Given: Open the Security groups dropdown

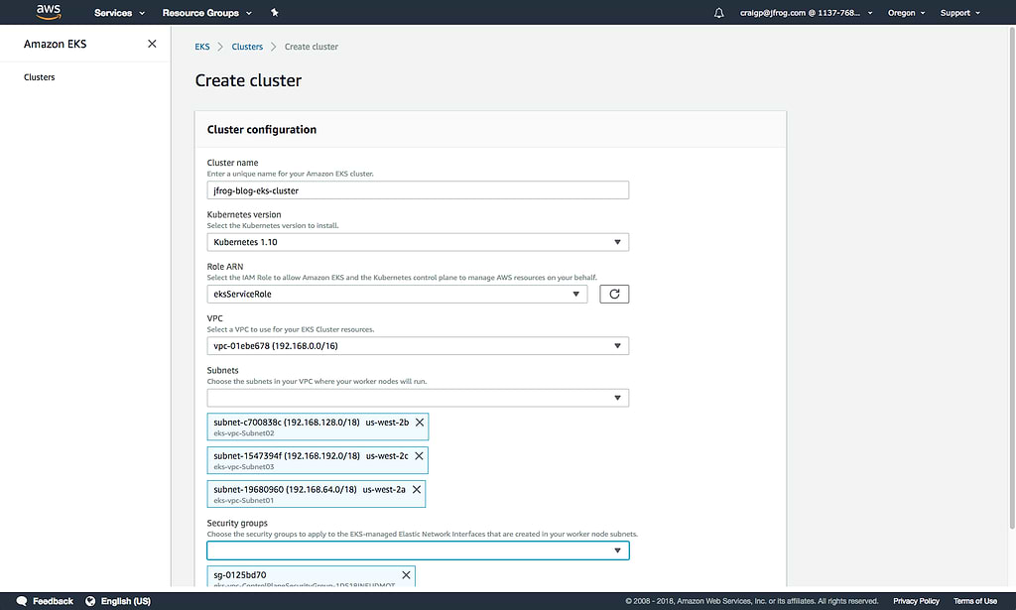Looking at the screenshot, I should tap(418, 550).
